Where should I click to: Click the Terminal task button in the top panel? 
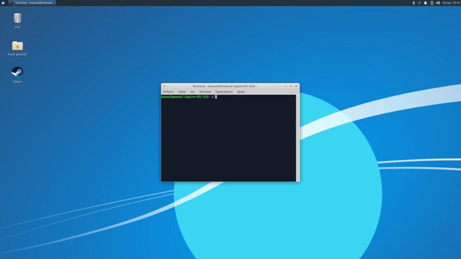[x=32, y=3]
